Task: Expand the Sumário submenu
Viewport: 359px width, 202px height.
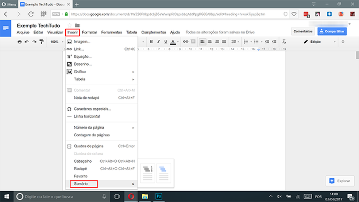Action: (x=101, y=184)
